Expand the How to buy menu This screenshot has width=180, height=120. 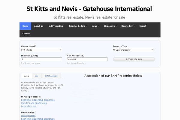(128, 26)
